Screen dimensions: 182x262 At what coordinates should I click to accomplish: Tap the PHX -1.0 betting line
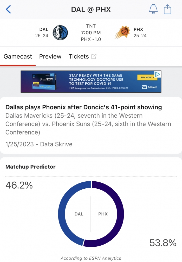click(91, 39)
